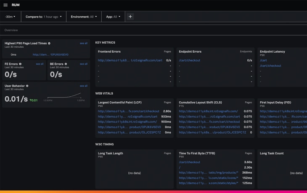Viewport: 307px width, 193px height.
Task: Click 'see all' in the BE Errors card
Action: click(x=84, y=64)
